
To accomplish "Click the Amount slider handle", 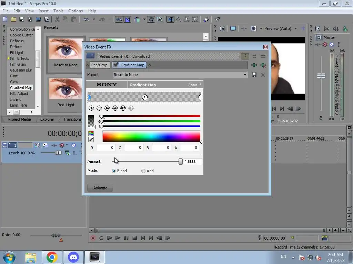I will point(180,162).
